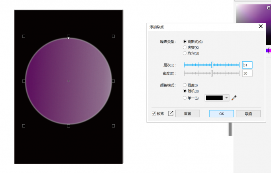Click the 密度(D) slider handle
This screenshot has height=173, width=271.
point(212,73)
